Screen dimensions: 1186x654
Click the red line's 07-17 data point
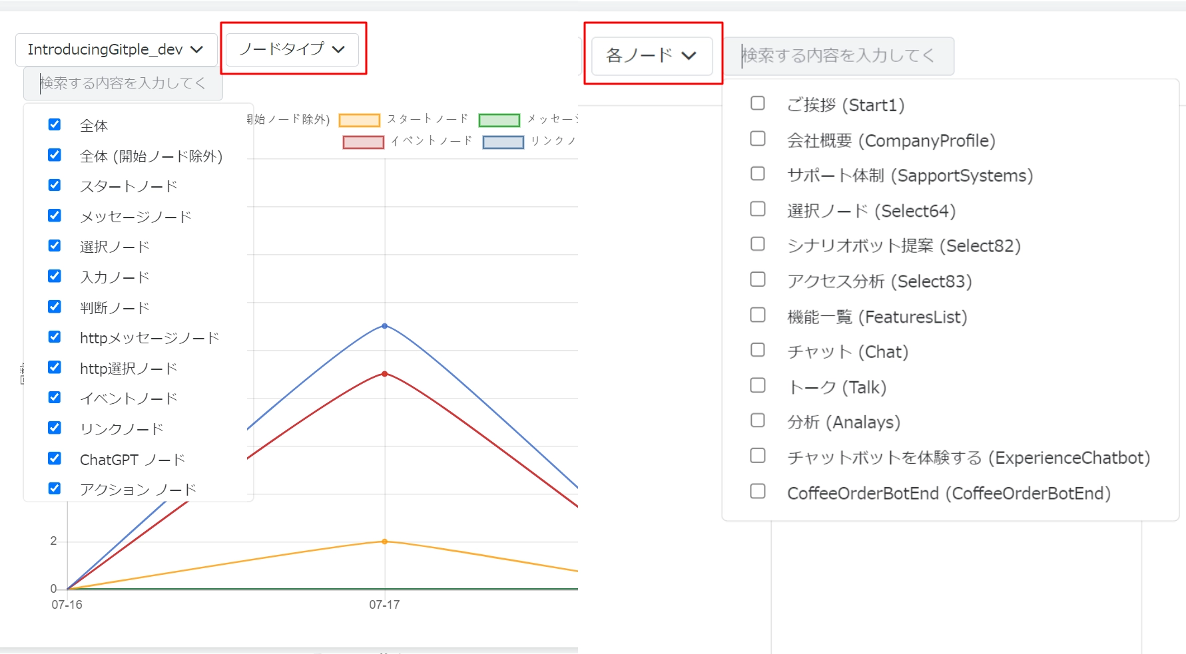click(x=384, y=374)
